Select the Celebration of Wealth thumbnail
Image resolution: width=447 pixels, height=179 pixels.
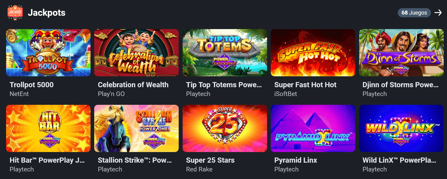point(136,53)
